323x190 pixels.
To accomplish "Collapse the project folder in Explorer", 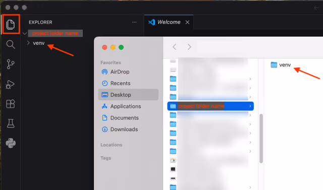I will click(x=25, y=33).
